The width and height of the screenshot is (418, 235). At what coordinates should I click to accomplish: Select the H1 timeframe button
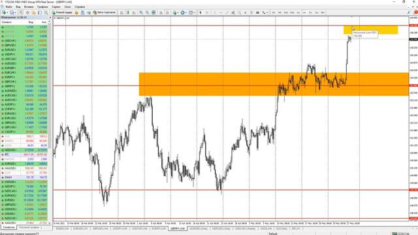pos(298,12)
